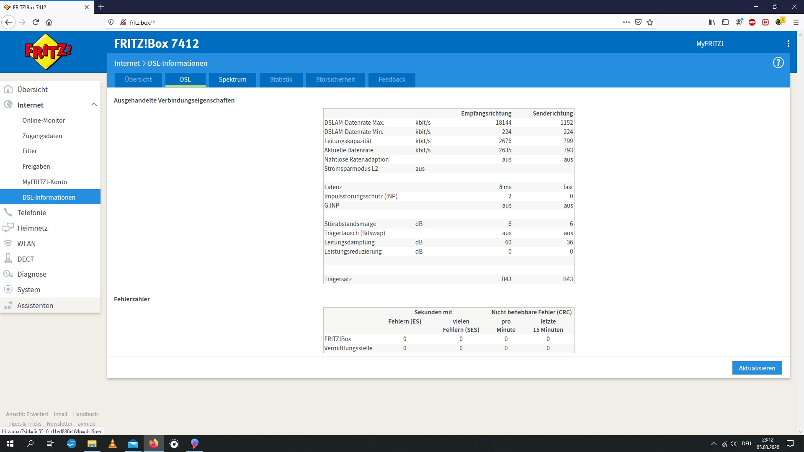
Task: Switch to the Statistik tab
Action: (281, 79)
